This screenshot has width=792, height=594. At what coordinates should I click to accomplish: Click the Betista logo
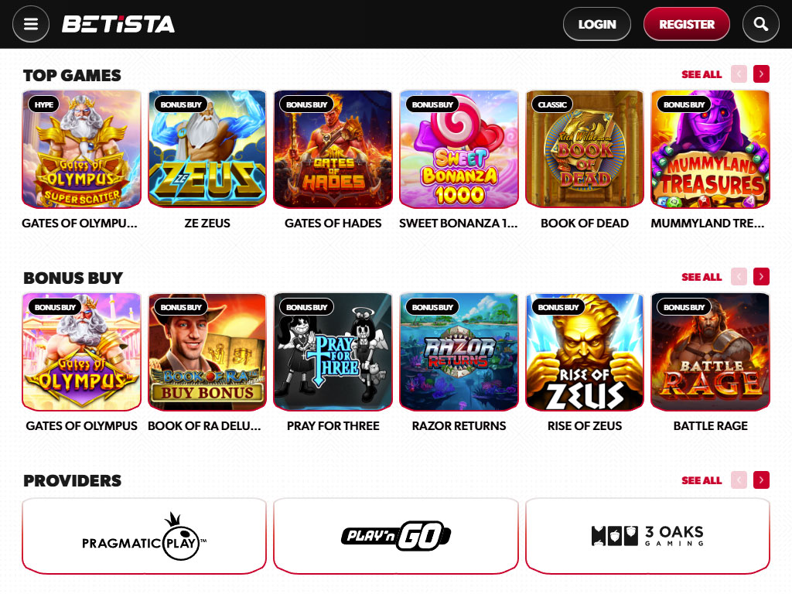118,24
